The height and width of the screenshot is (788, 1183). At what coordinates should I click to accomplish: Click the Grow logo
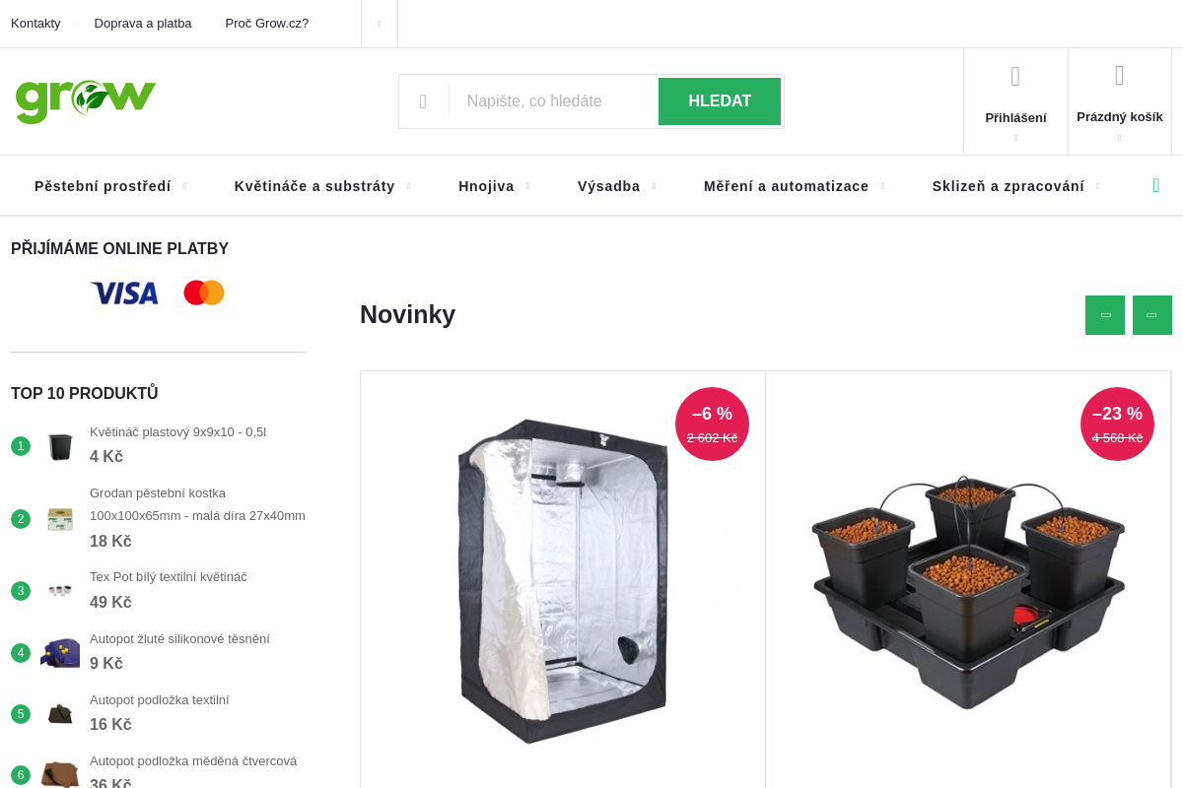(x=86, y=100)
